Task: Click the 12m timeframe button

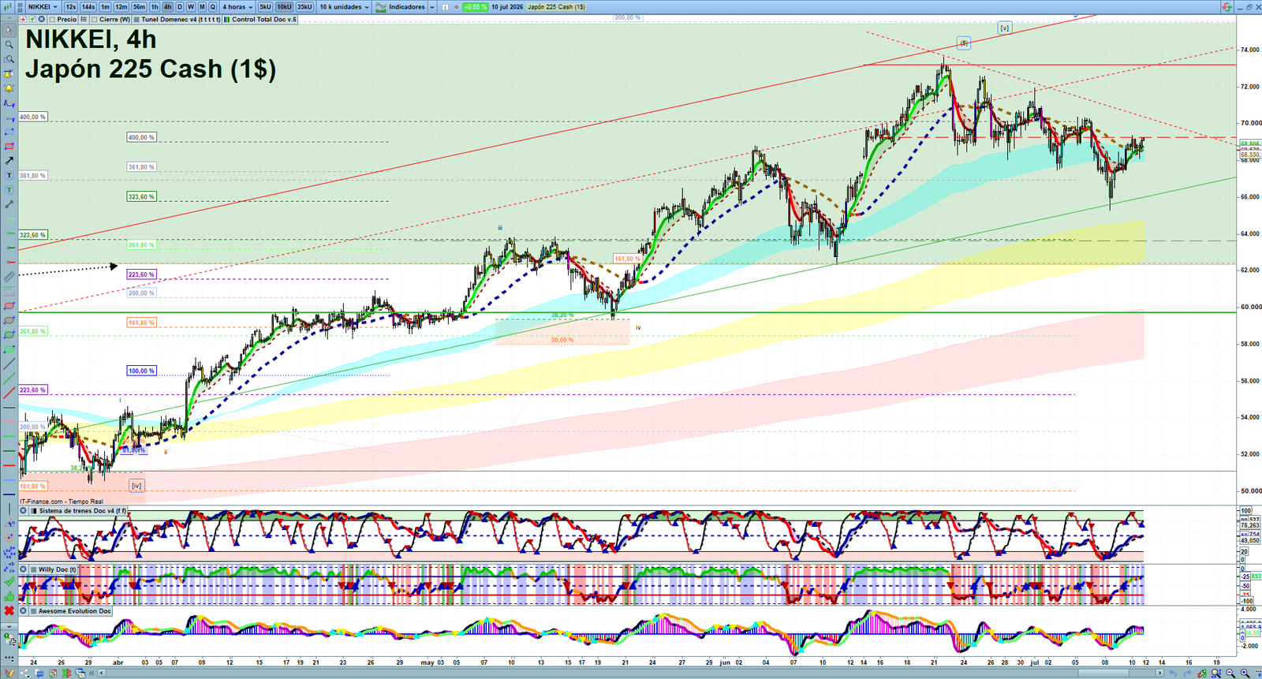Action: pyautogui.click(x=121, y=7)
